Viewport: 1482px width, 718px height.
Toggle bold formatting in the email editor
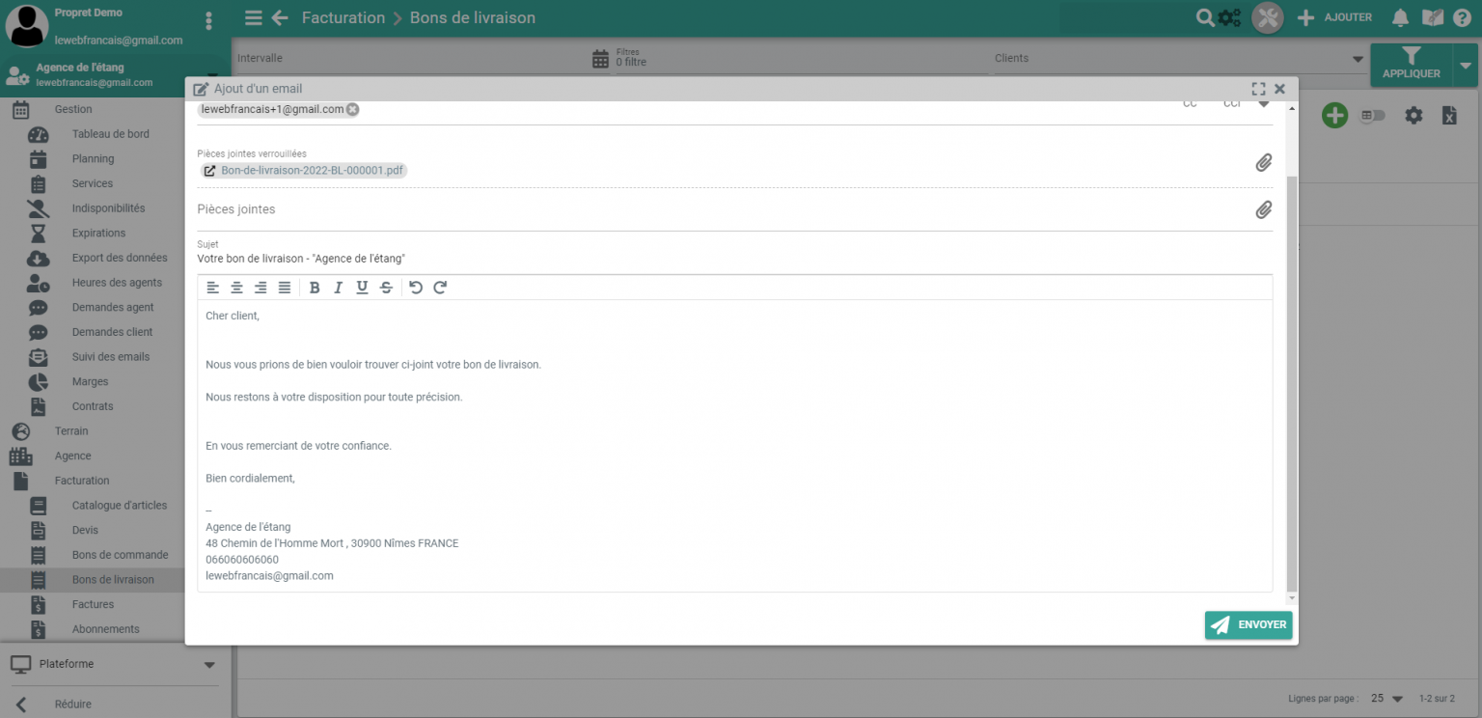click(x=314, y=287)
